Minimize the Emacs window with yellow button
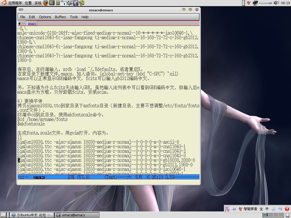Screen dimensions: 291x218 (184, 10)
